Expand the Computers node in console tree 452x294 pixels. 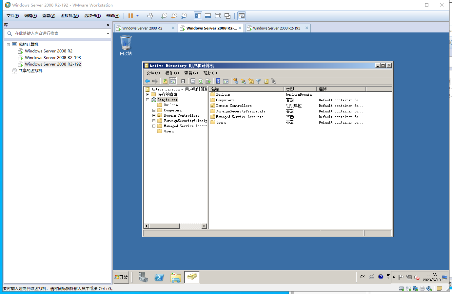154,110
